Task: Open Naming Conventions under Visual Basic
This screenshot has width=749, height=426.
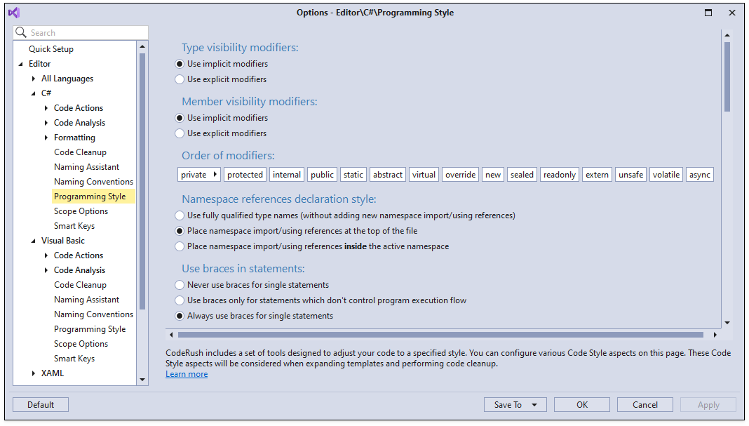Action: point(93,314)
